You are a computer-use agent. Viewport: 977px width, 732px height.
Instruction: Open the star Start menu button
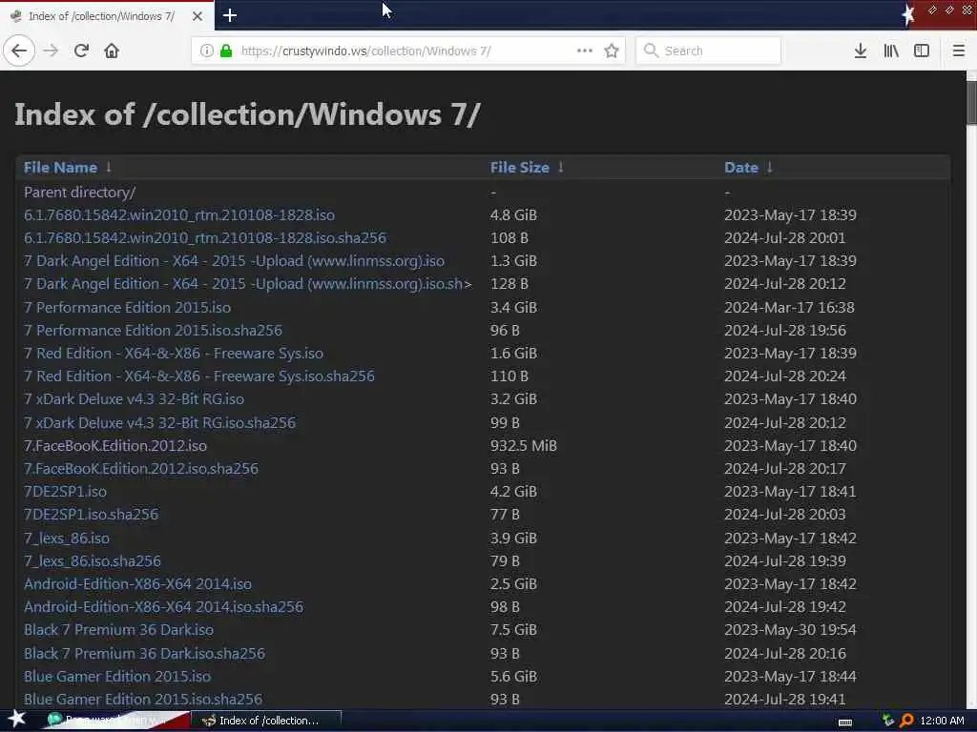tap(16, 719)
